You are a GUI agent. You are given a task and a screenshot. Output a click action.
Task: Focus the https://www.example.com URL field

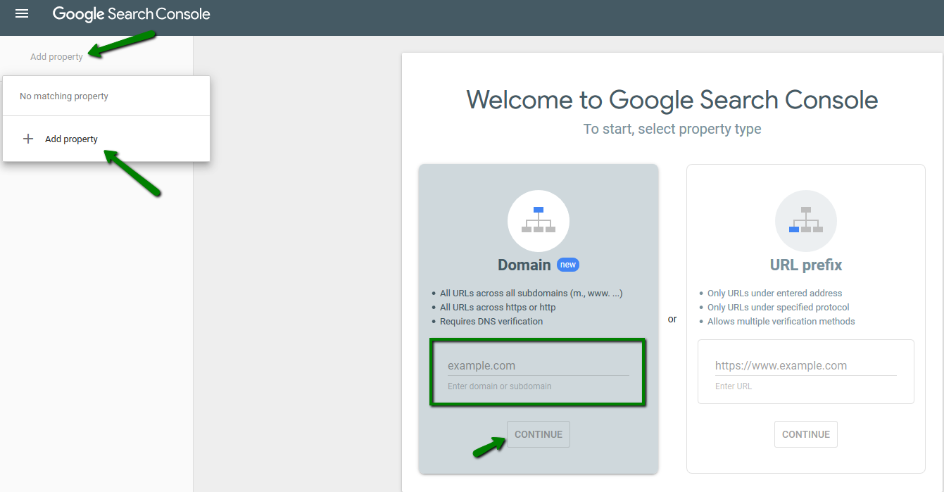coord(805,365)
